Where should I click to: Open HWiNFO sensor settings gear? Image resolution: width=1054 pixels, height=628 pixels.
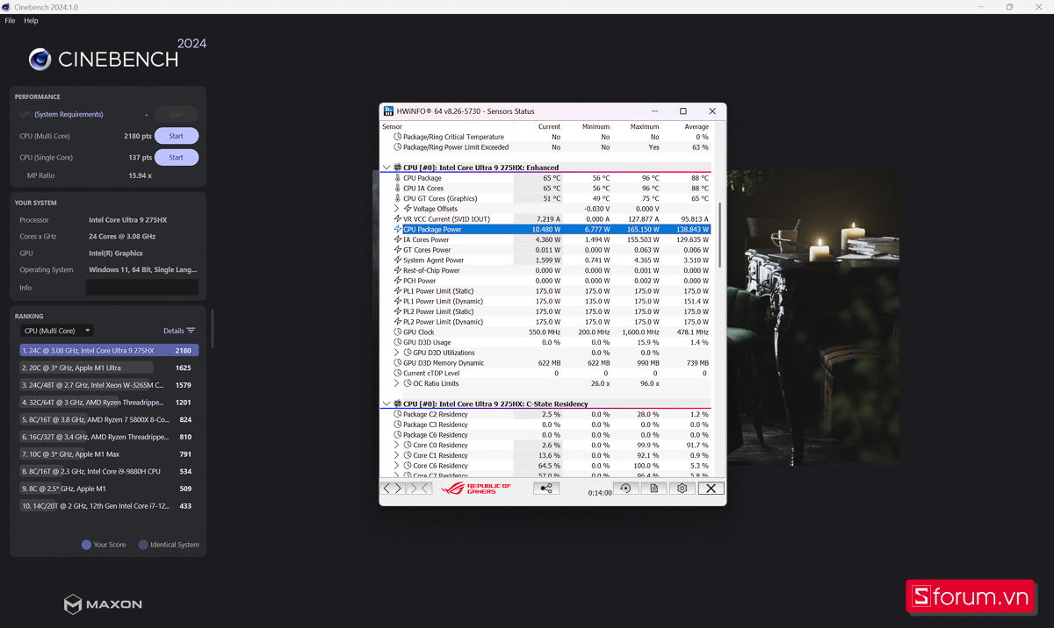point(682,489)
